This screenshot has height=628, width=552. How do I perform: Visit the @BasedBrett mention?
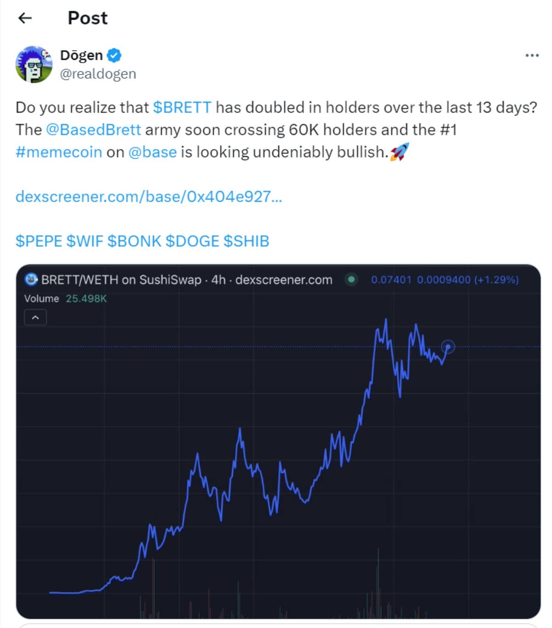[x=93, y=129]
